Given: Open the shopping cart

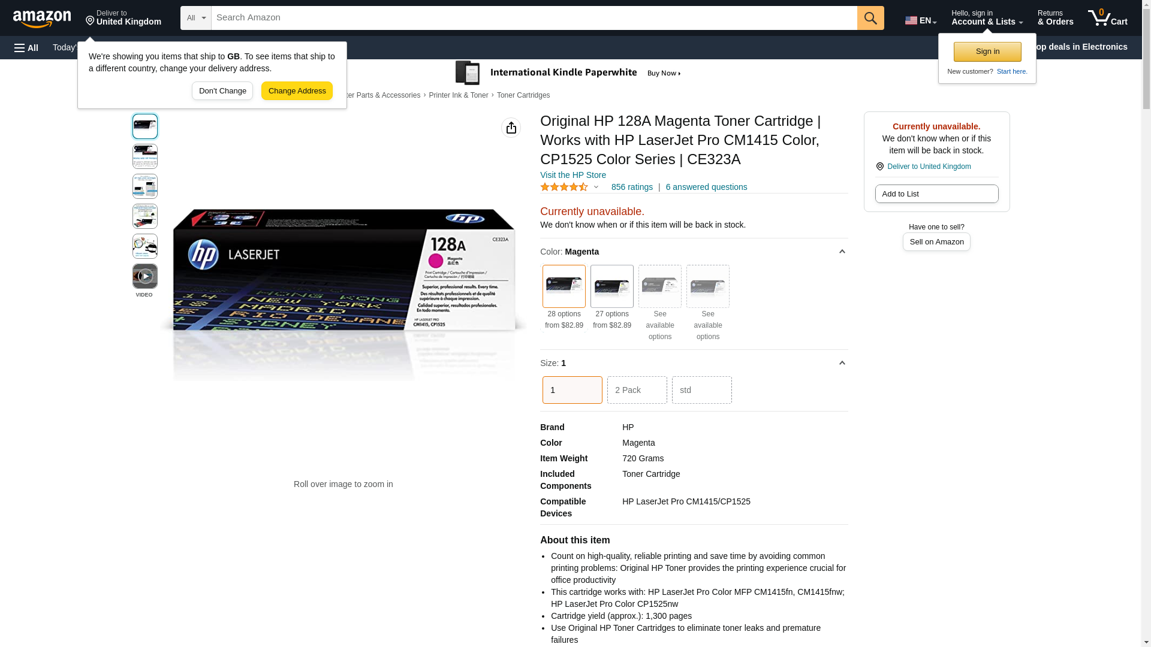Looking at the screenshot, I should pyautogui.click(x=1108, y=18).
